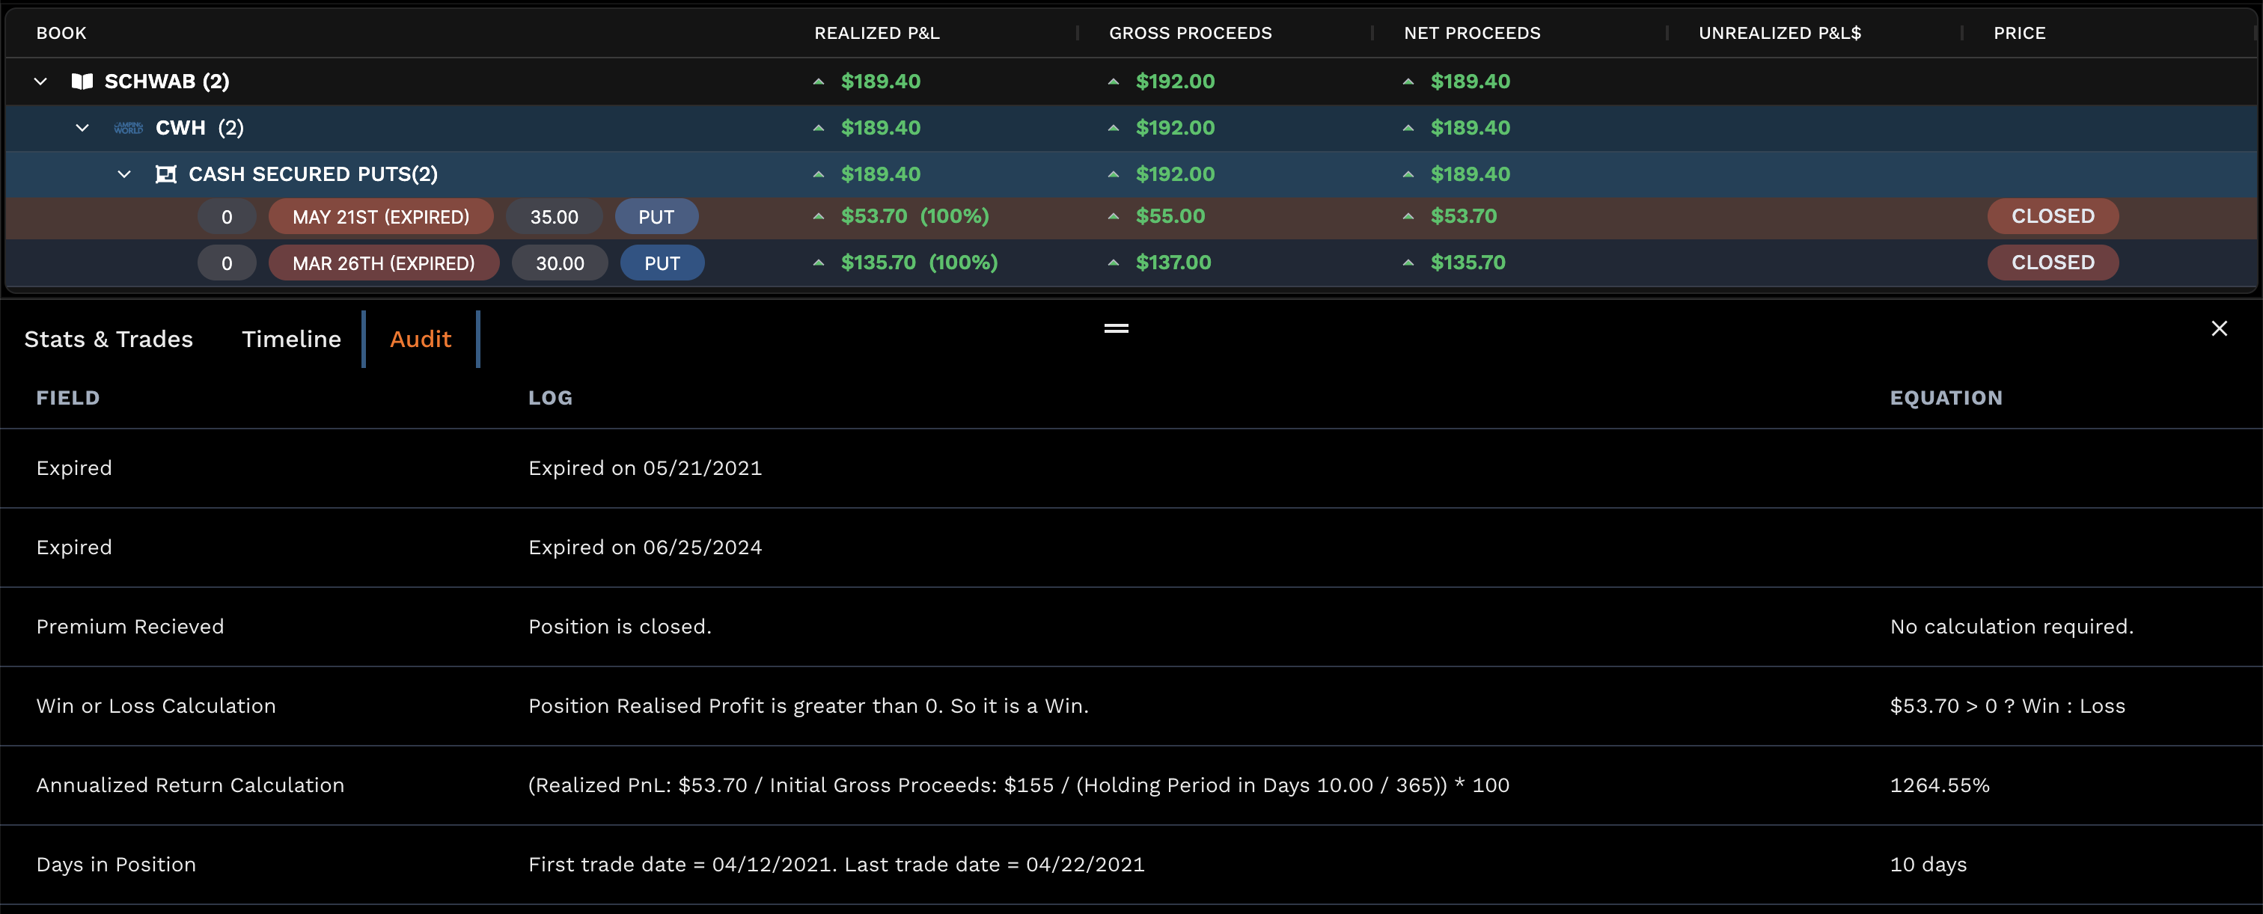This screenshot has height=914, width=2263.
Task: Click the PUT badge in Mar row
Action: (x=662, y=263)
